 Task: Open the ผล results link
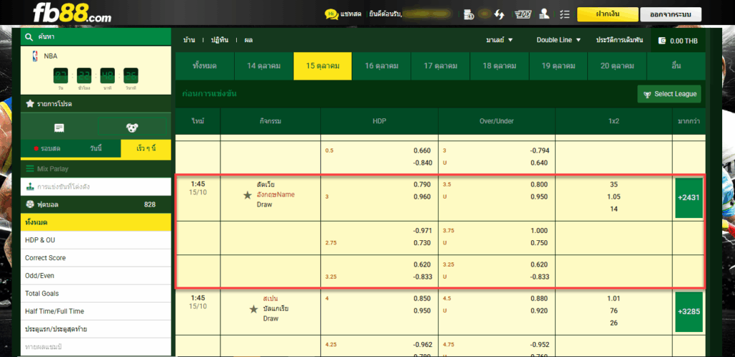[248, 40]
